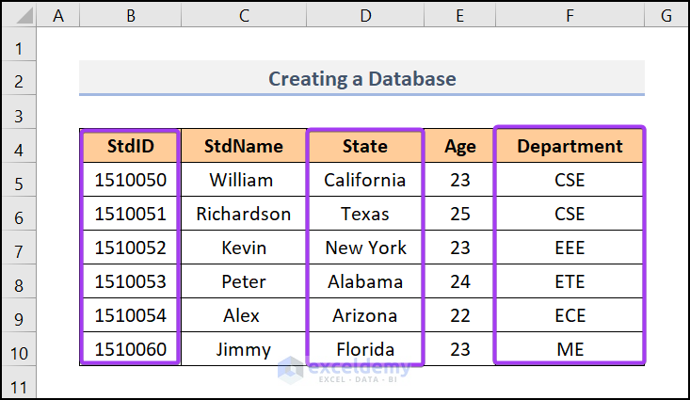Click student ID 1510053 cell

(130, 281)
